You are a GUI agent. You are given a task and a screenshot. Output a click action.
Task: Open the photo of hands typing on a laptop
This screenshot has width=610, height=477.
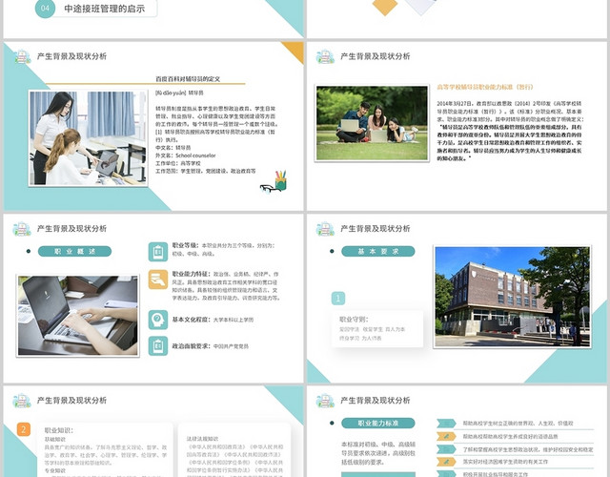(x=78, y=316)
